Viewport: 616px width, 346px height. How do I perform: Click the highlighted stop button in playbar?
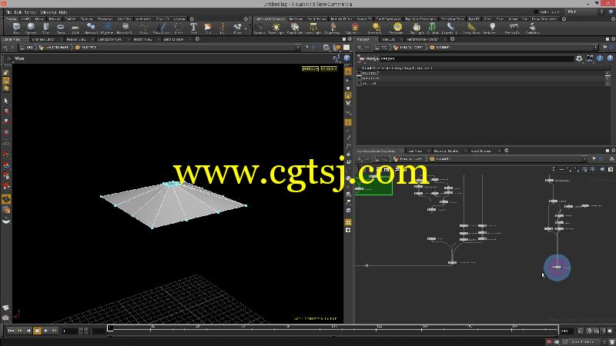click(x=37, y=331)
